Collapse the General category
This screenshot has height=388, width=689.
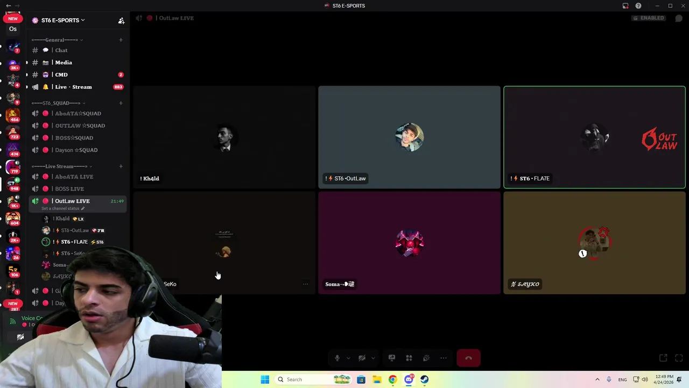click(57, 40)
